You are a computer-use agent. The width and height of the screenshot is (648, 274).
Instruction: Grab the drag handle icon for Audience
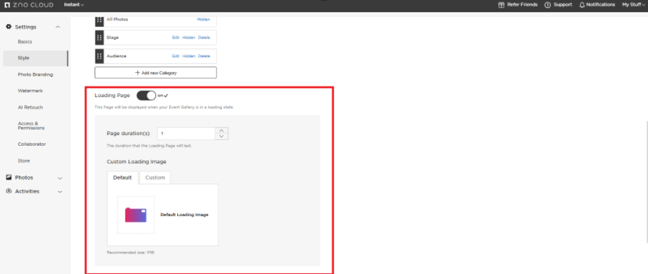(99, 56)
